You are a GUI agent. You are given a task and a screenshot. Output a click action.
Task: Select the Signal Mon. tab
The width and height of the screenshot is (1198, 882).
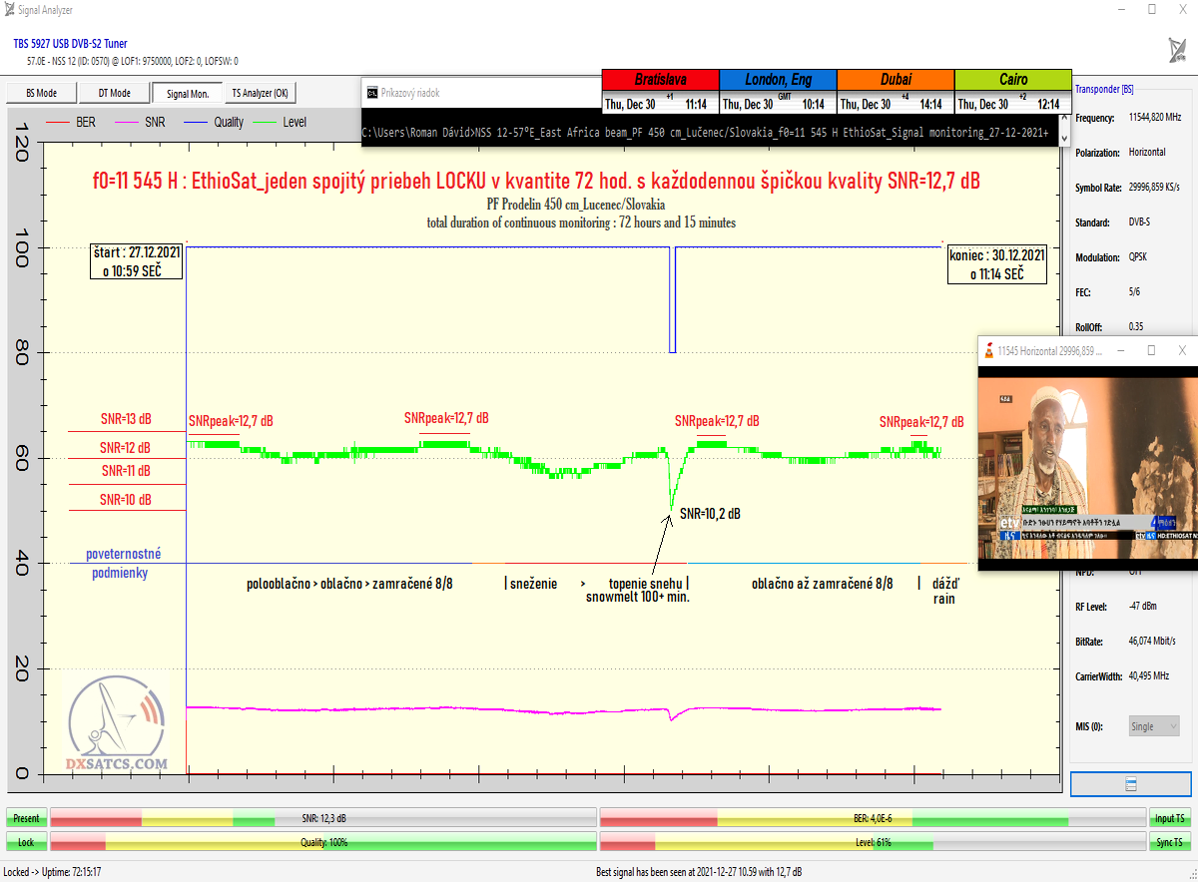tap(187, 94)
